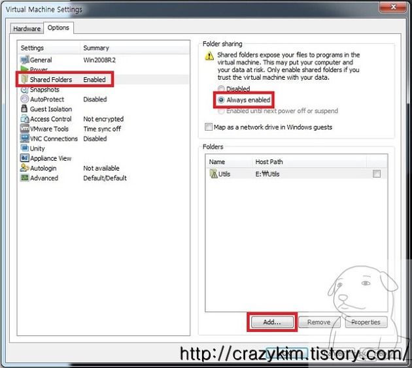Click the Shared Folders folder icon
Viewport: 412px width, 368px height.
[24, 79]
